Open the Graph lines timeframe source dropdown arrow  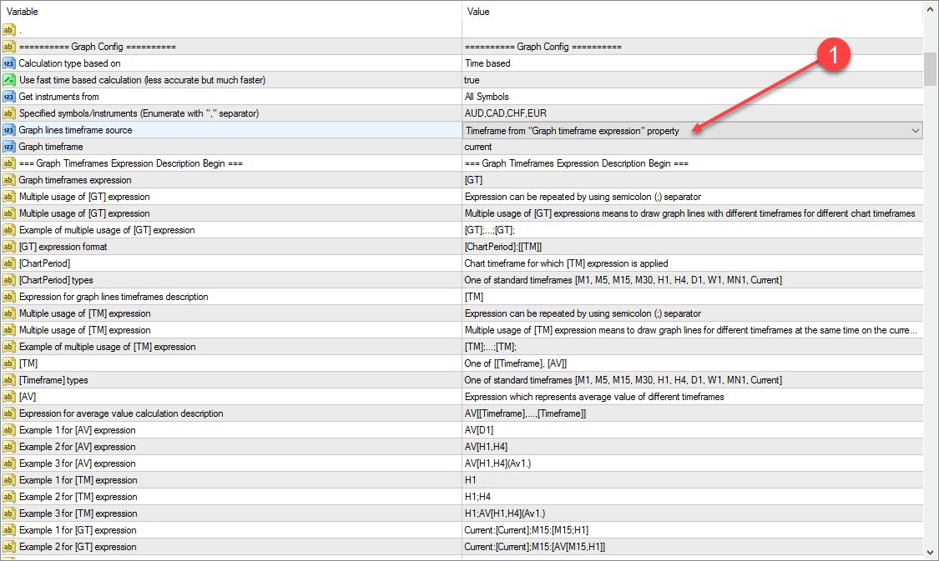(x=916, y=130)
